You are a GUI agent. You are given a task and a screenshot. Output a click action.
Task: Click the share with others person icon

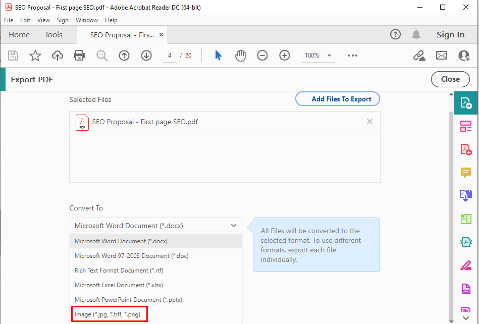[464, 56]
